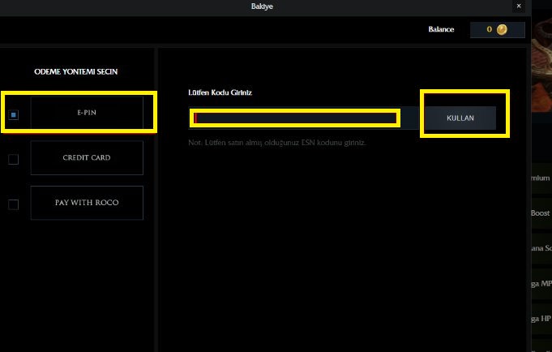Image resolution: width=552 pixels, height=352 pixels.
Task: Focus the code entry input field
Action: tap(296, 118)
